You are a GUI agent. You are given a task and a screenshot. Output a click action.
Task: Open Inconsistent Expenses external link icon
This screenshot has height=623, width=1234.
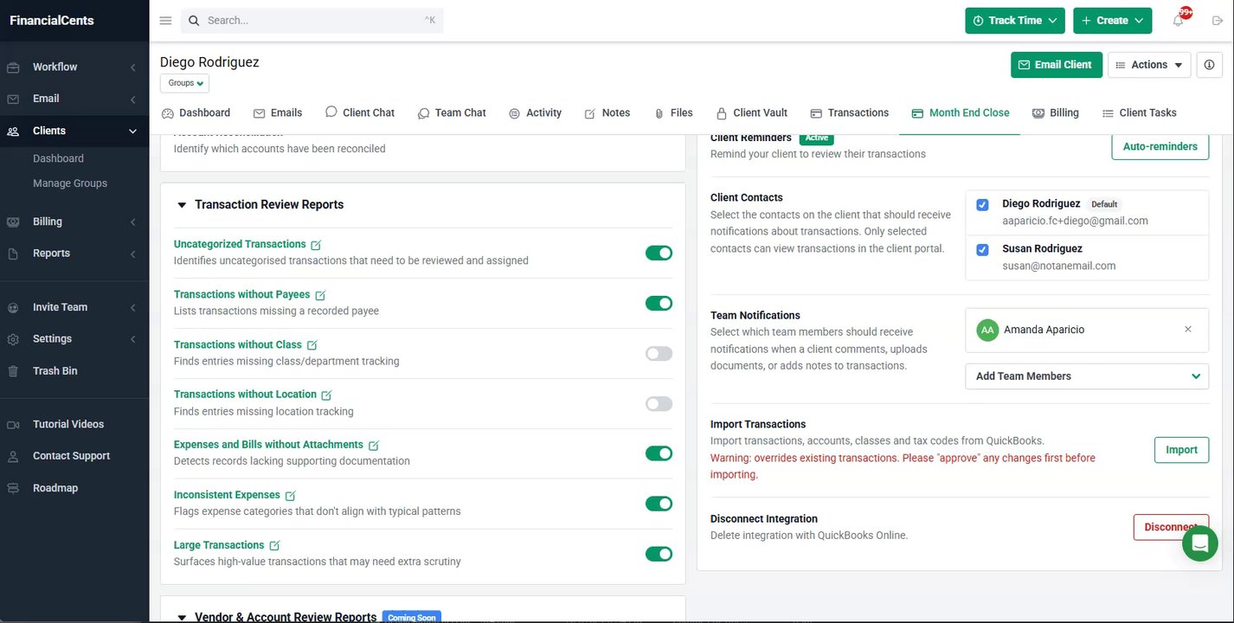pos(290,496)
